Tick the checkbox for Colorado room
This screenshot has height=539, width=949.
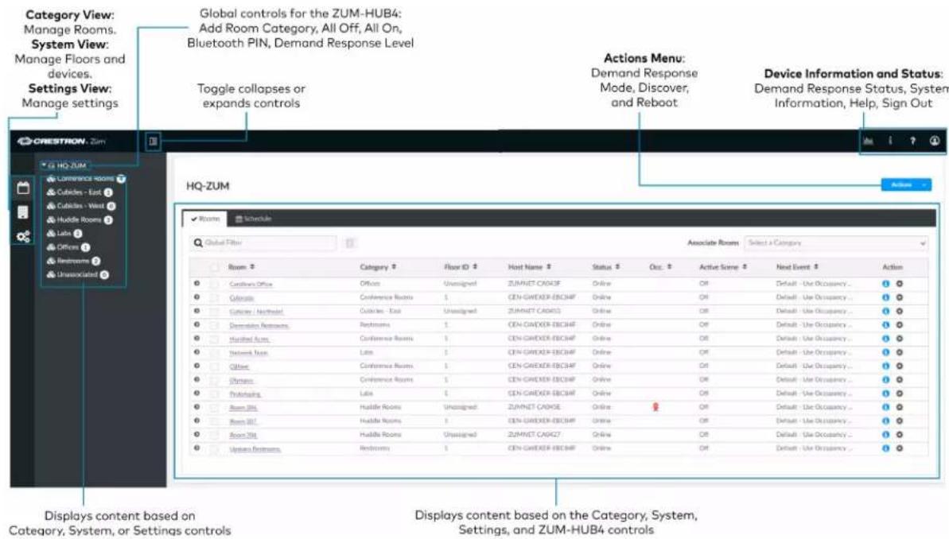[x=214, y=297]
